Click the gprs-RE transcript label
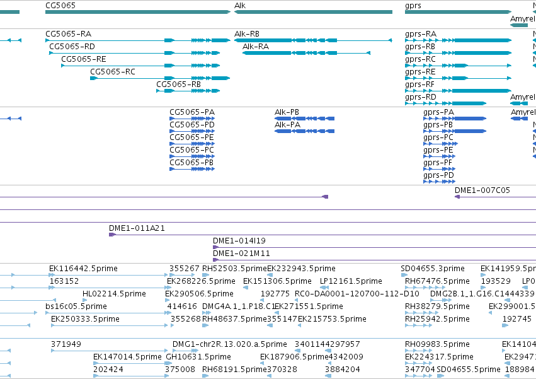 click(420, 73)
